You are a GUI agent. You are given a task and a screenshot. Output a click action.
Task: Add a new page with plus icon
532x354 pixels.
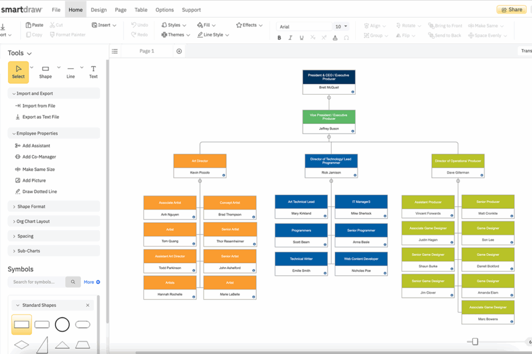(179, 51)
